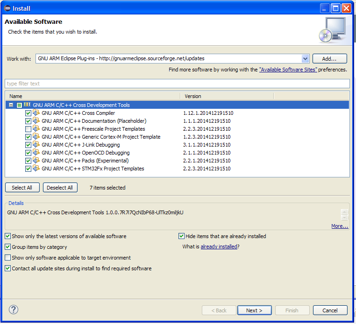This screenshot has height=324, width=356.
Task: Click the install wizard computer and disc image
Action: (x=332, y=30)
